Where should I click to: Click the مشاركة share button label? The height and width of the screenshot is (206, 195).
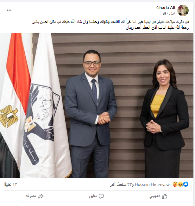coord(31,196)
